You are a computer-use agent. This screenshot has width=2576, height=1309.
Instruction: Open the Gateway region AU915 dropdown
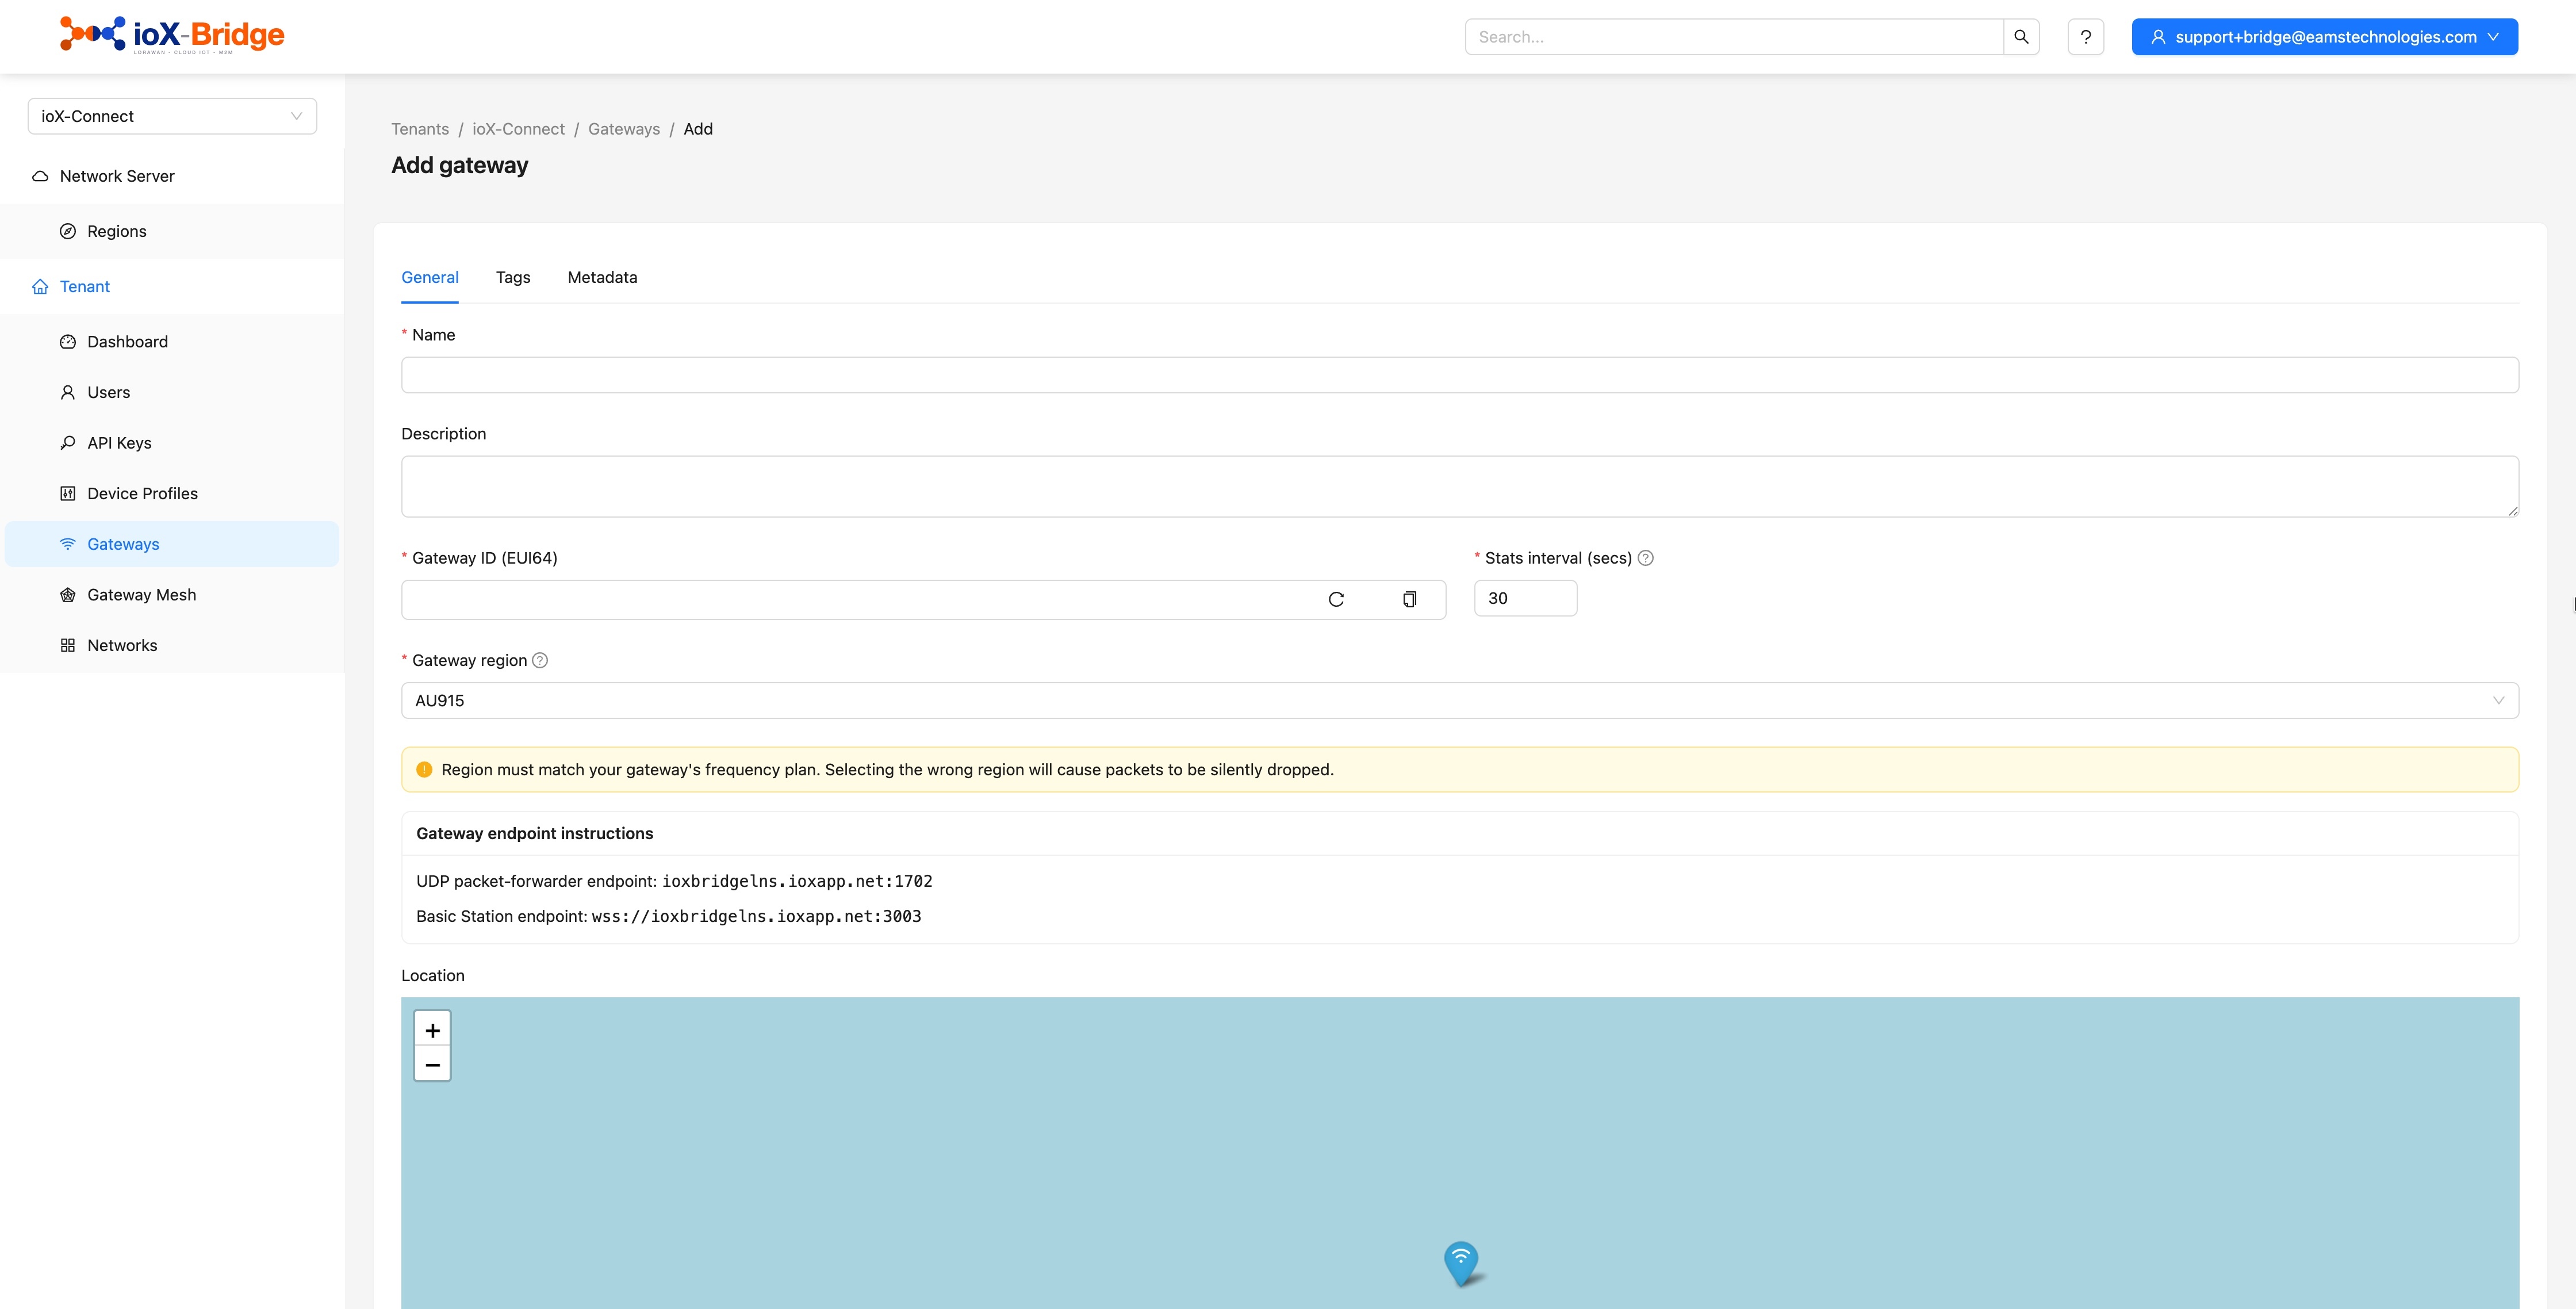click(1460, 701)
